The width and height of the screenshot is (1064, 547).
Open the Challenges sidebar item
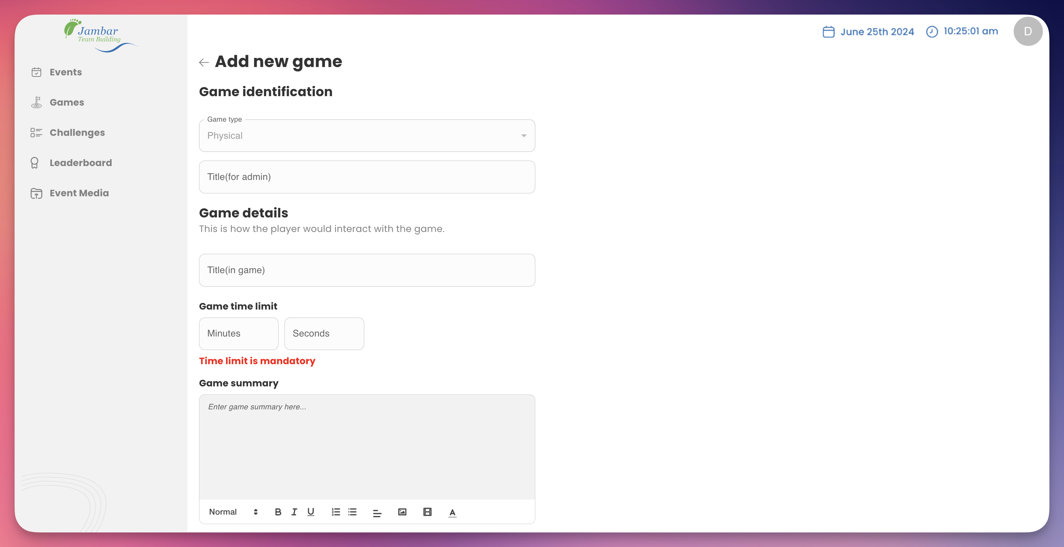pyautogui.click(x=77, y=133)
